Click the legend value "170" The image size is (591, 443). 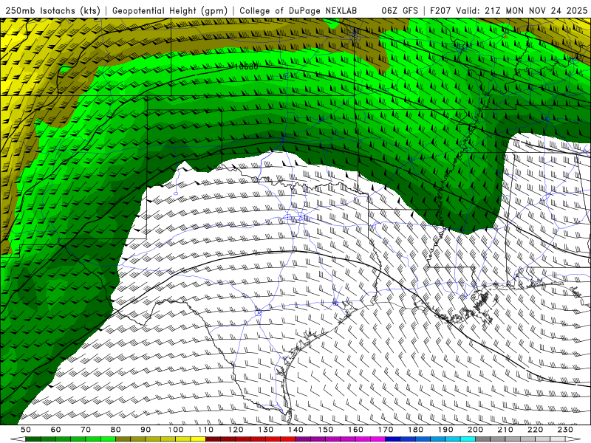[386, 430]
